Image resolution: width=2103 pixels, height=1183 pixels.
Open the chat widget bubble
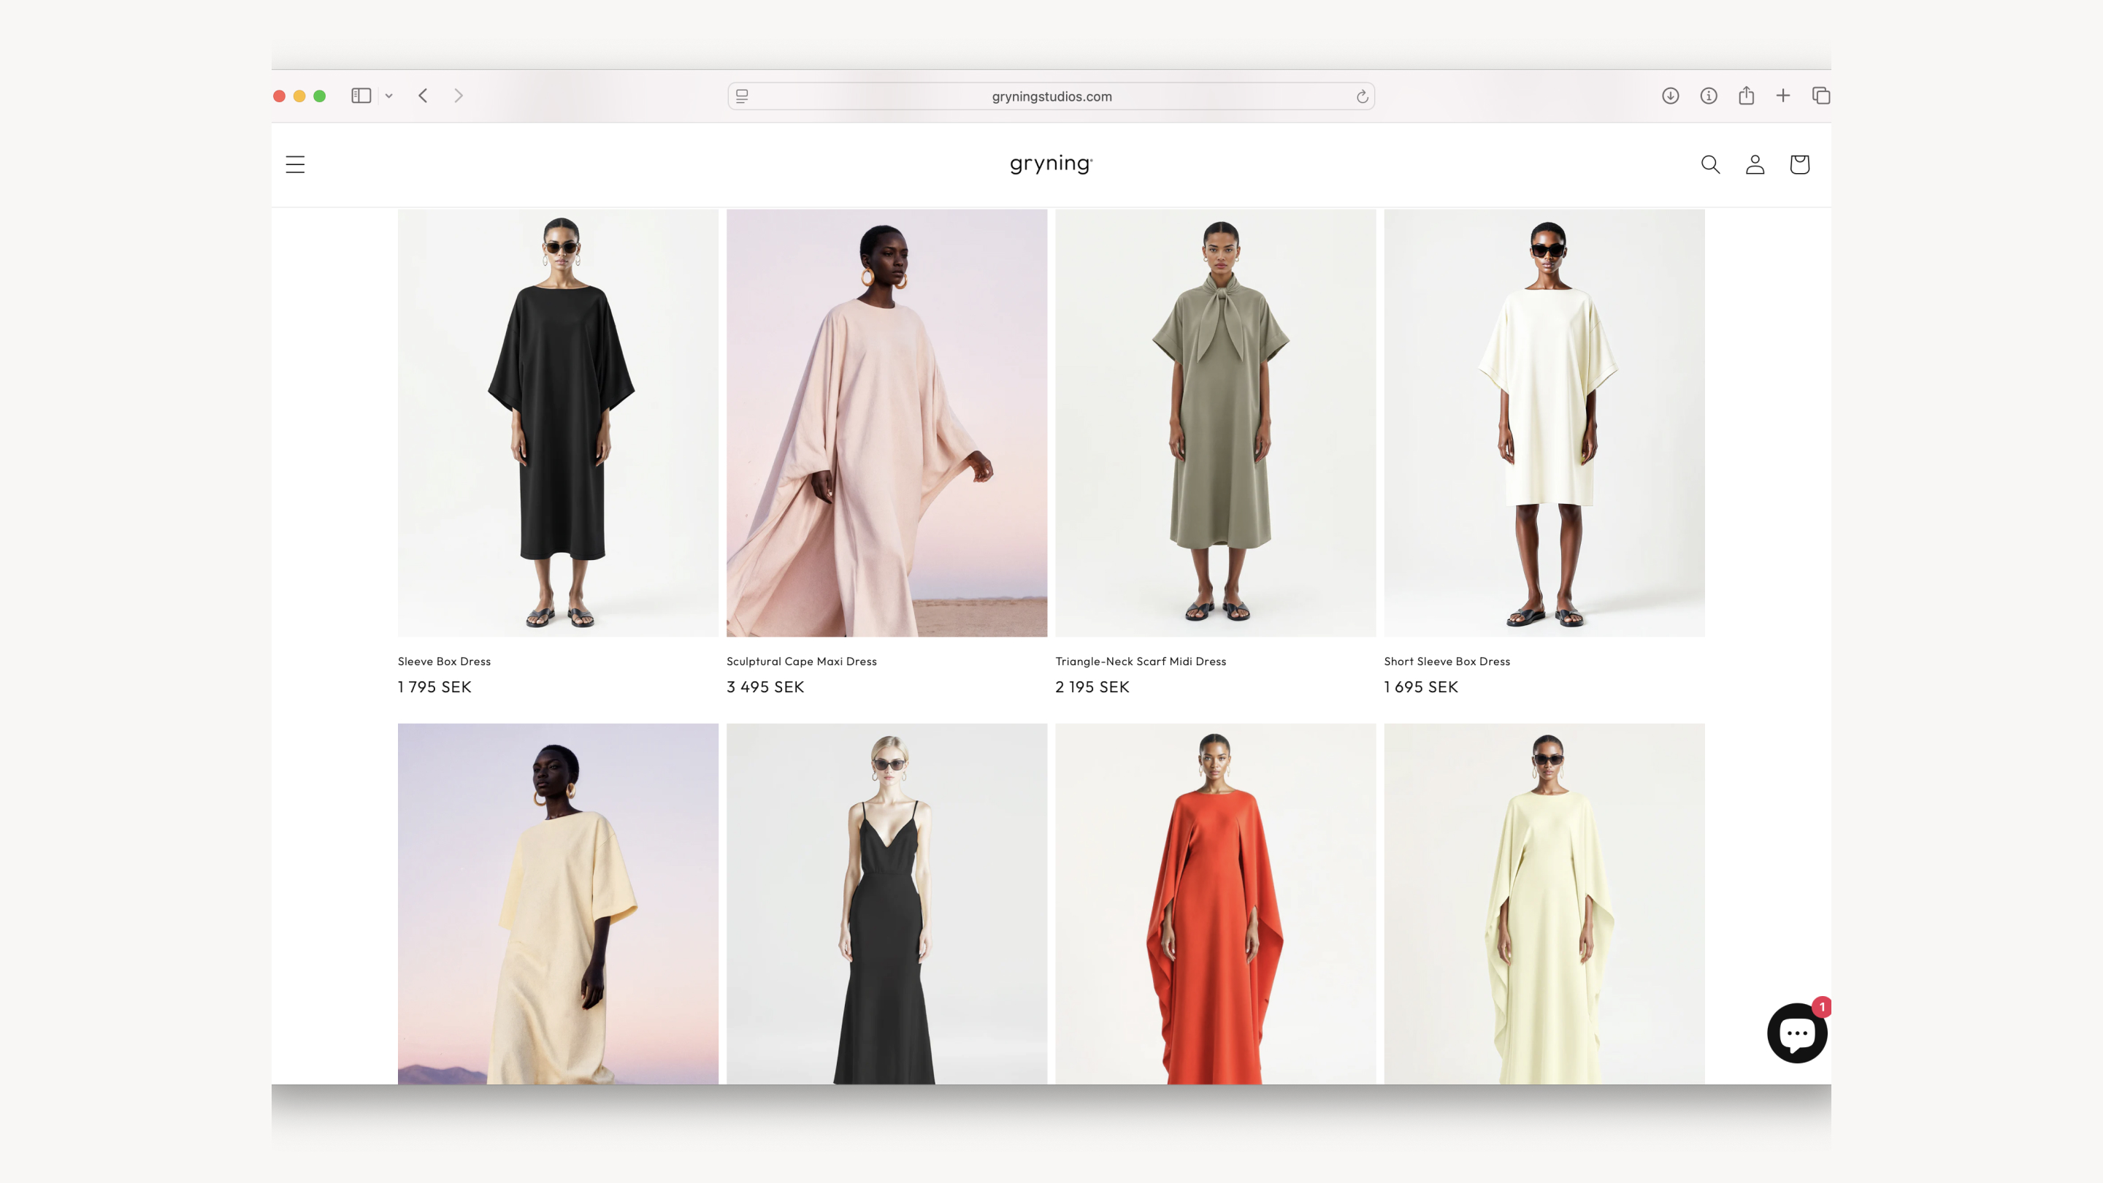click(1796, 1033)
